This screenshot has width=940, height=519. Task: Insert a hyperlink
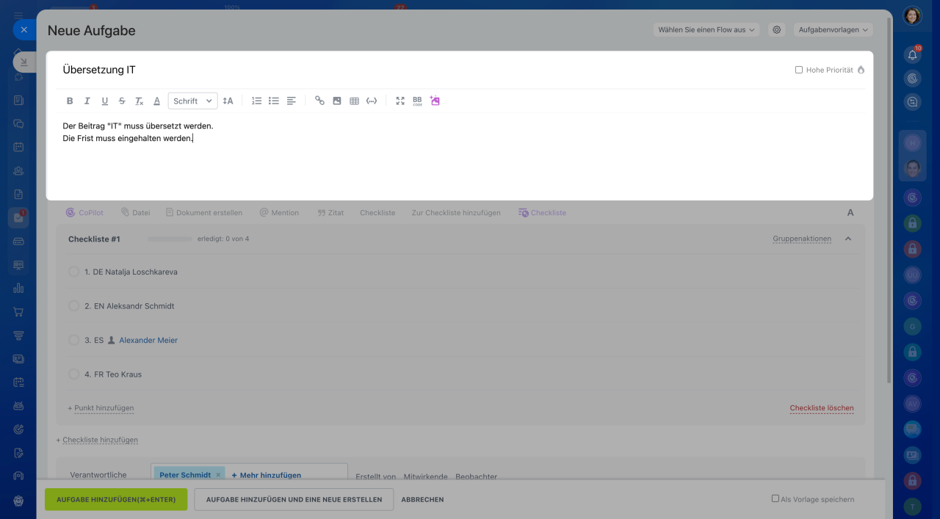(x=319, y=101)
